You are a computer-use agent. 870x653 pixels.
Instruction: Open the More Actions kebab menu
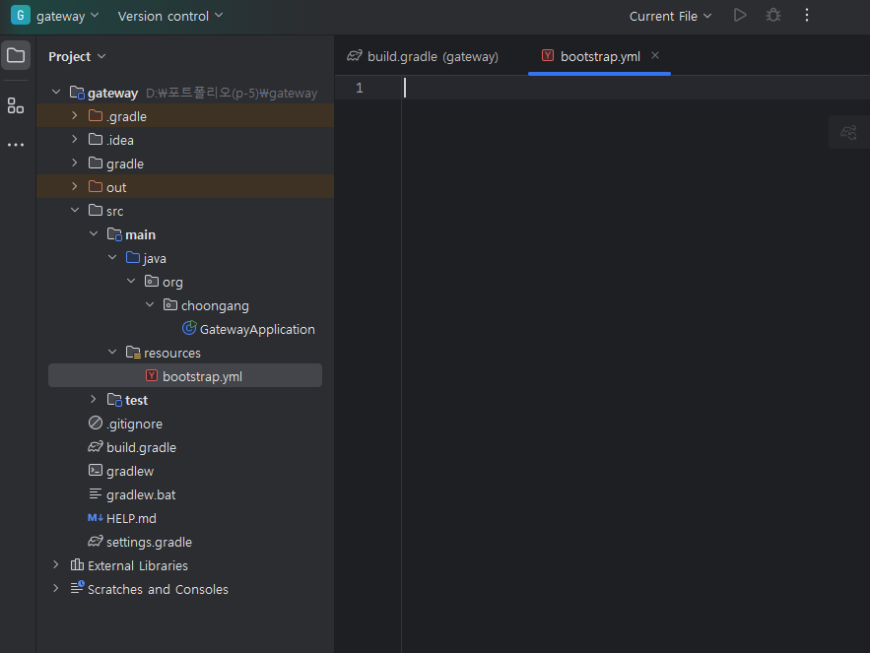(x=806, y=16)
